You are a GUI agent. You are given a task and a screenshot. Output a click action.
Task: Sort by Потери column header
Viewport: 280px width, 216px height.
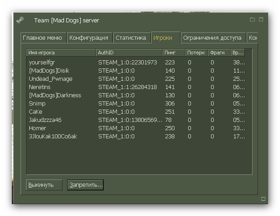pyautogui.click(x=196, y=53)
